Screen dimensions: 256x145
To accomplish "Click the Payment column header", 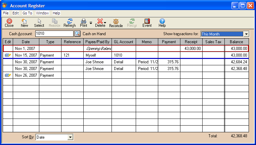I will tap(169, 42).
